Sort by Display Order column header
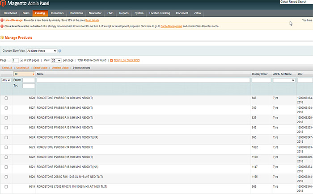Viewport: 313px width, 194px height. coord(260,74)
